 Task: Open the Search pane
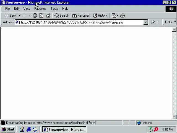[x=62, y=16]
